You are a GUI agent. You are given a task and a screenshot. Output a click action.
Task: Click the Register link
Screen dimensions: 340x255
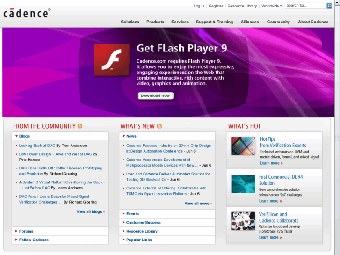click(x=216, y=6)
